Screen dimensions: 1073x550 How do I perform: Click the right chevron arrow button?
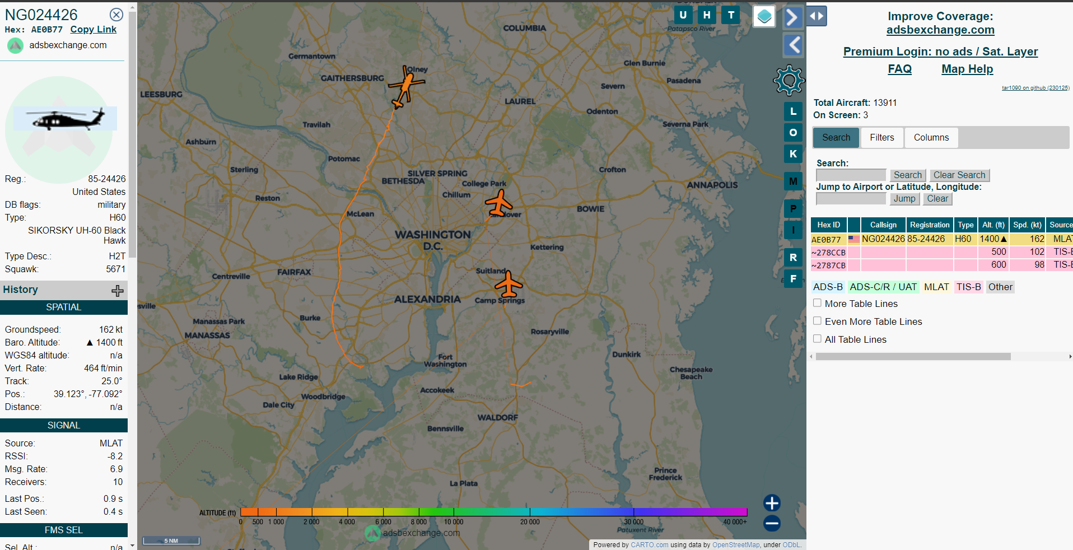click(792, 17)
